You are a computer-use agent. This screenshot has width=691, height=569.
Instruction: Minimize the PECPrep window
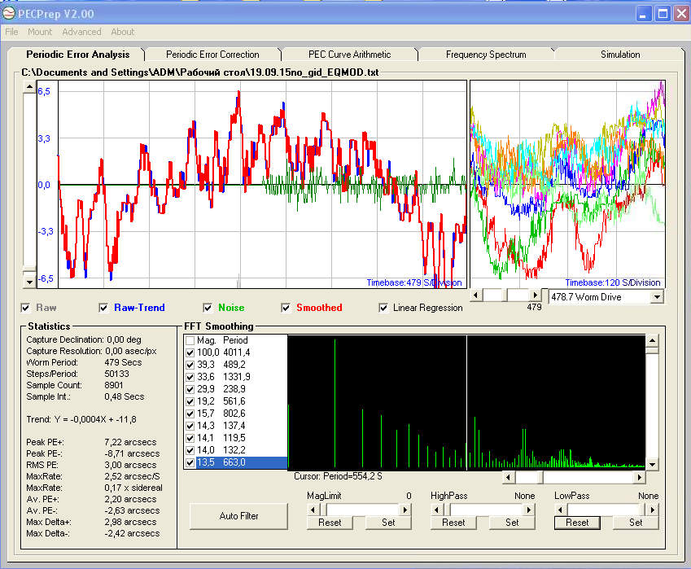click(x=644, y=14)
